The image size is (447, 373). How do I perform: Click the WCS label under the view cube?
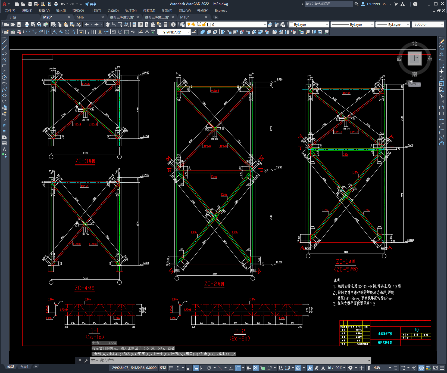pyautogui.click(x=414, y=85)
